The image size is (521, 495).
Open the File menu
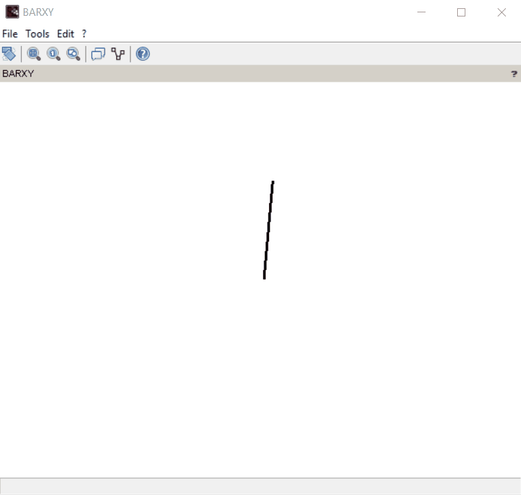[x=10, y=34]
